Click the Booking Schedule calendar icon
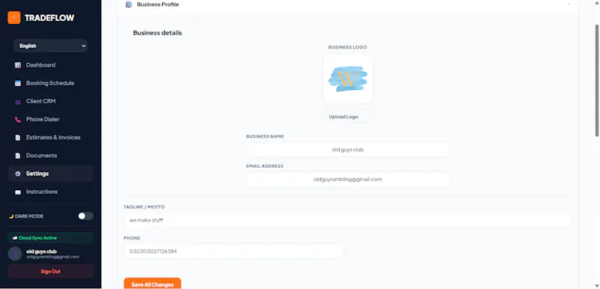This screenshot has width=600, height=289. pos(17,83)
